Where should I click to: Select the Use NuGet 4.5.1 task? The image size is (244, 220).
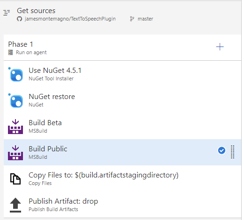click(122, 74)
